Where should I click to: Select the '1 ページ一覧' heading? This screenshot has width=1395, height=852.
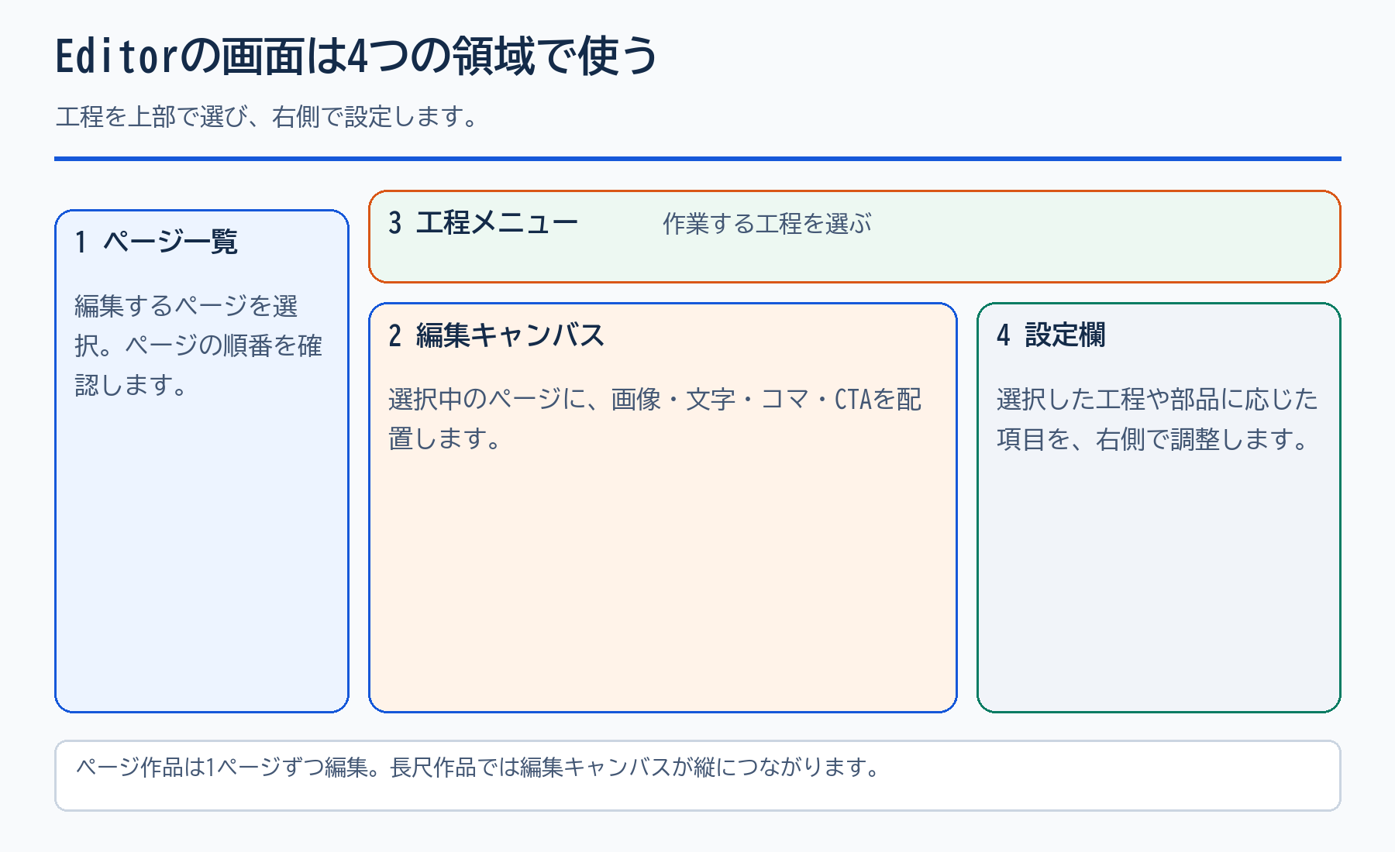coord(157,242)
